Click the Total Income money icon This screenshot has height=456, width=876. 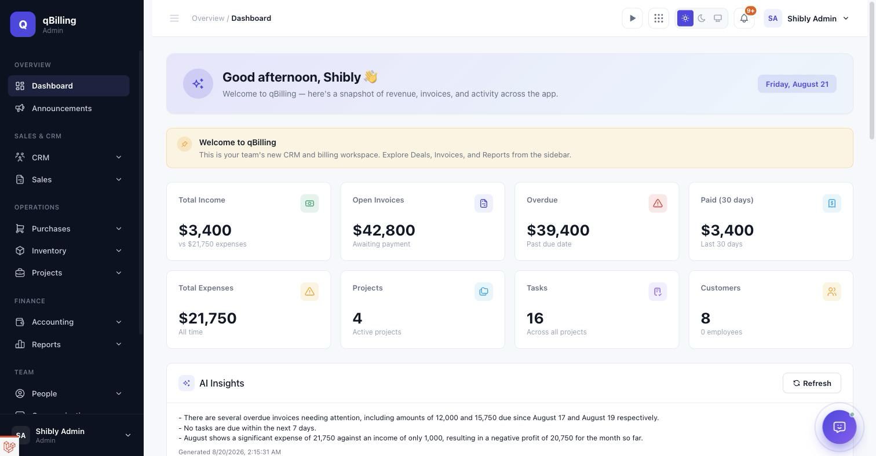click(309, 203)
